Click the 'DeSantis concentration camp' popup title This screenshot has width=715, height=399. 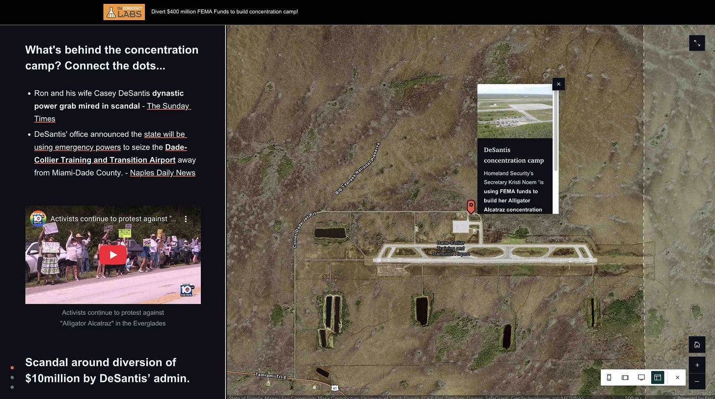[514, 155]
